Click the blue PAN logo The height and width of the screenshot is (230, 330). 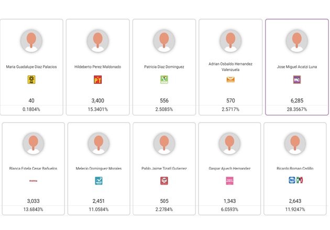(x=292, y=180)
